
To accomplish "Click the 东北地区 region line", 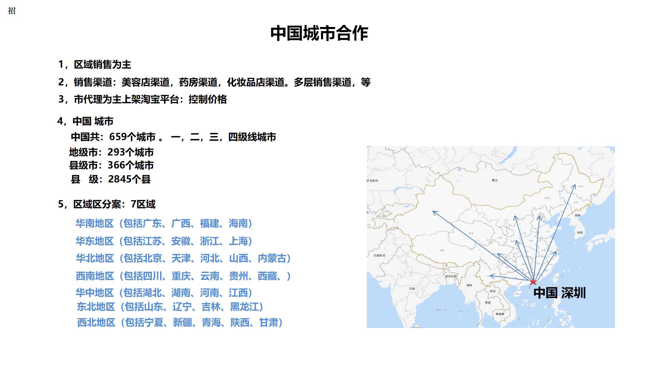I will tap(170, 307).
